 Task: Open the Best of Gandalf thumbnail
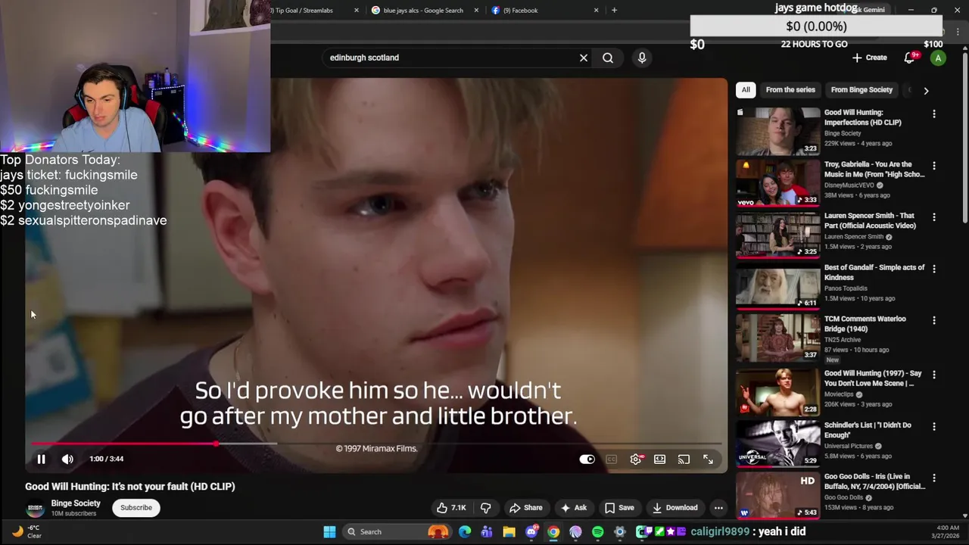pos(778,286)
